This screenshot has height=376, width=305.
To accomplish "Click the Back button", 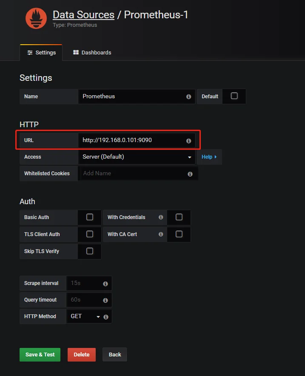I will click(x=115, y=355).
